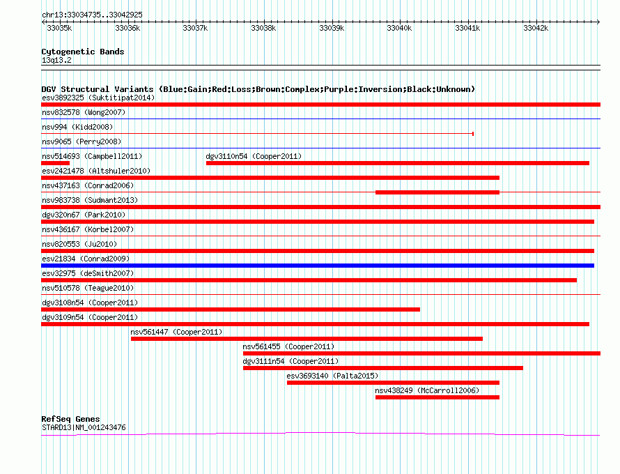Click the 33036k ruler tick label
This screenshot has height=474, width=620.
coord(127,28)
